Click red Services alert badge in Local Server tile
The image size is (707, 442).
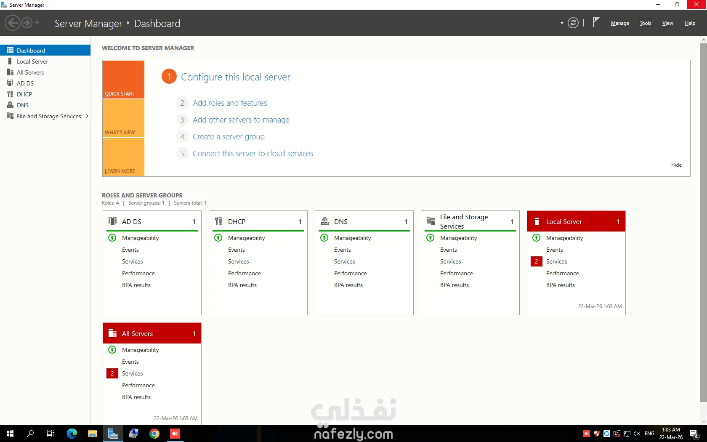tap(537, 261)
